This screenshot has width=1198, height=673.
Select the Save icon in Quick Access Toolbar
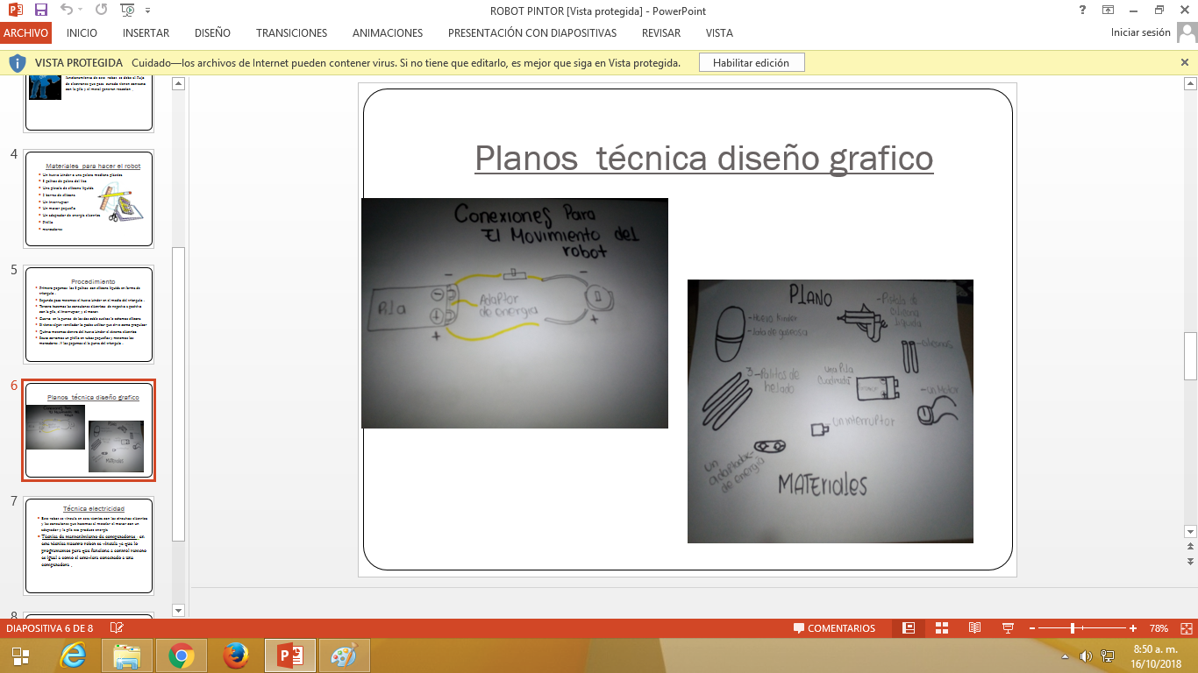pos(40,8)
